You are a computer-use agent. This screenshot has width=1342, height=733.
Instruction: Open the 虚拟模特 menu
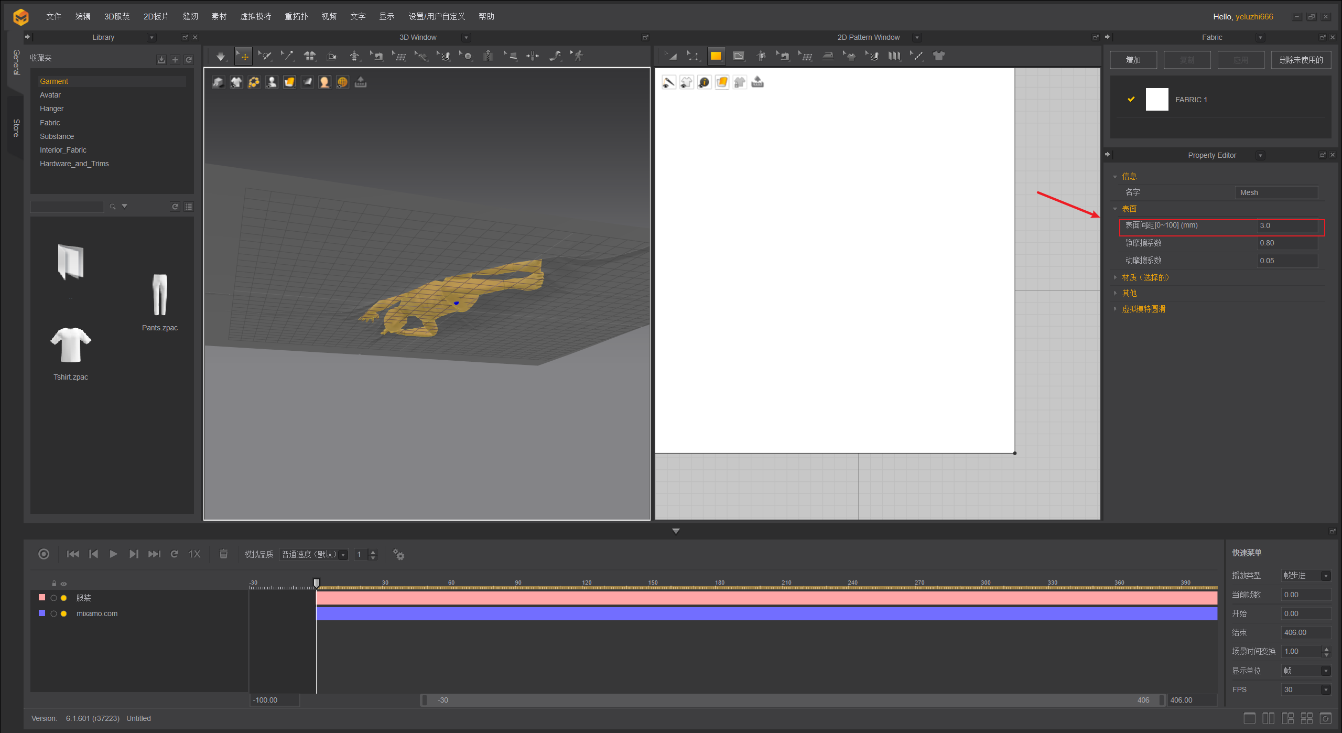(x=255, y=16)
